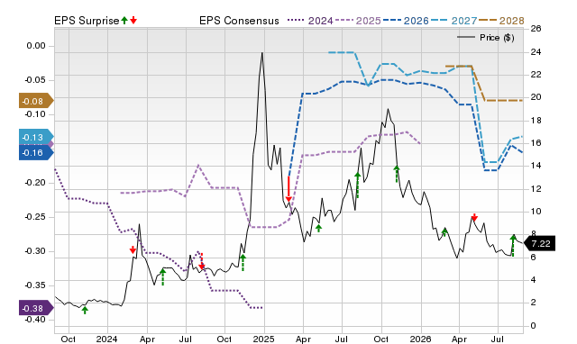Click the -0.40 label on left axis
Image resolution: width=577 pixels, height=344 pixels.
35,320
